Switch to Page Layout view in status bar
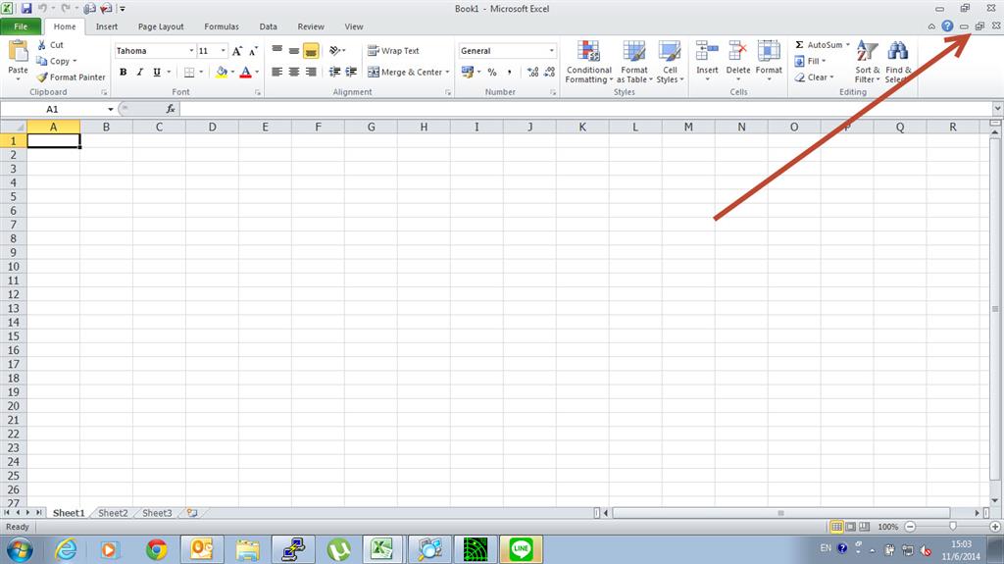 click(x=850, y=527)
